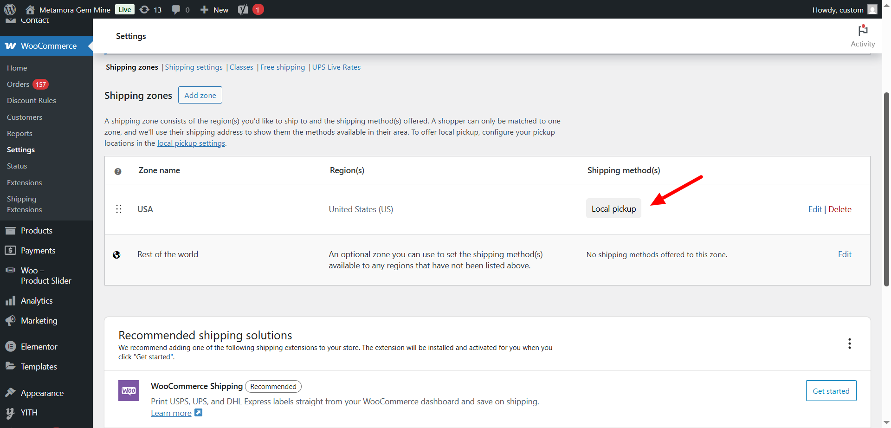Screen dimensions: 891x428
Task: Click the Yoast notification badge showing 1
Action: pos(258,10)
